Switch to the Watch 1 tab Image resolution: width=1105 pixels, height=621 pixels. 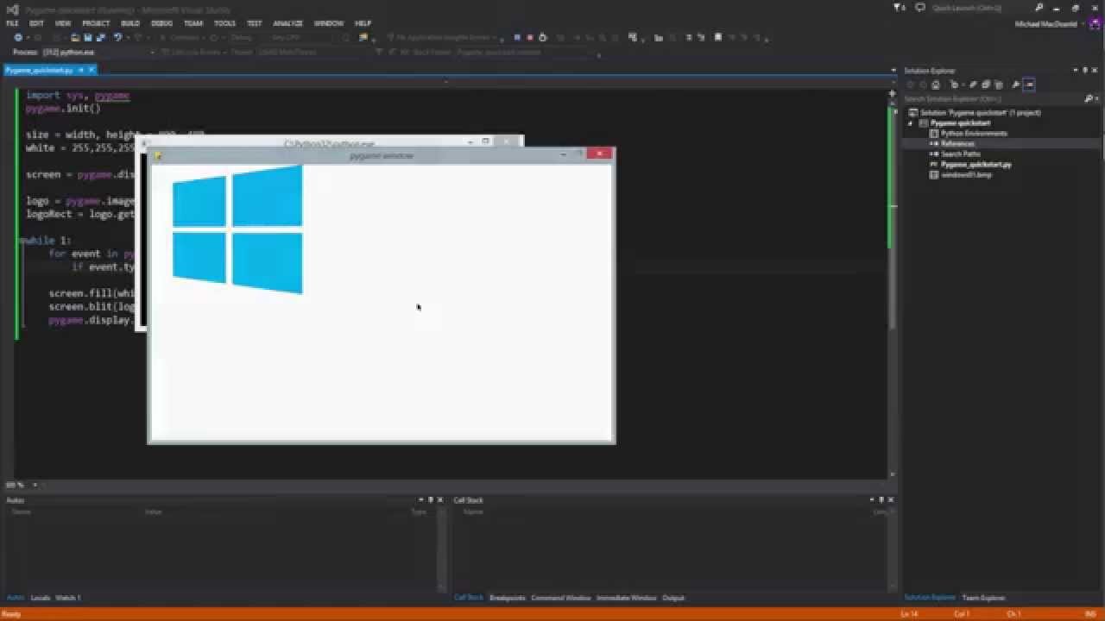click(68, 598)
